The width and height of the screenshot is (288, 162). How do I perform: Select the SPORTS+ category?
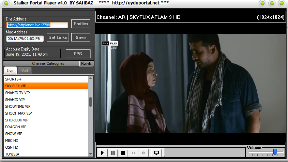click(x=46, y=79)
